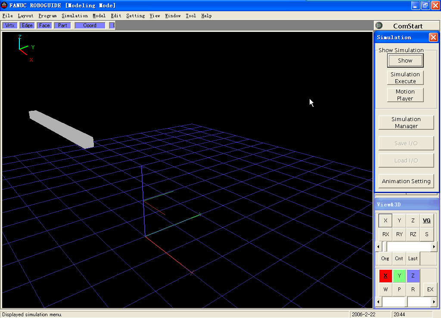
Task: Select the blue Z axis swatch
Action: pos(413,276)
